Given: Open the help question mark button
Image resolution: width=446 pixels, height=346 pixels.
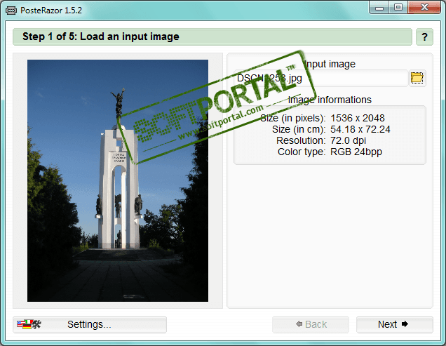Looking at the screenshot, I should 424,36.
